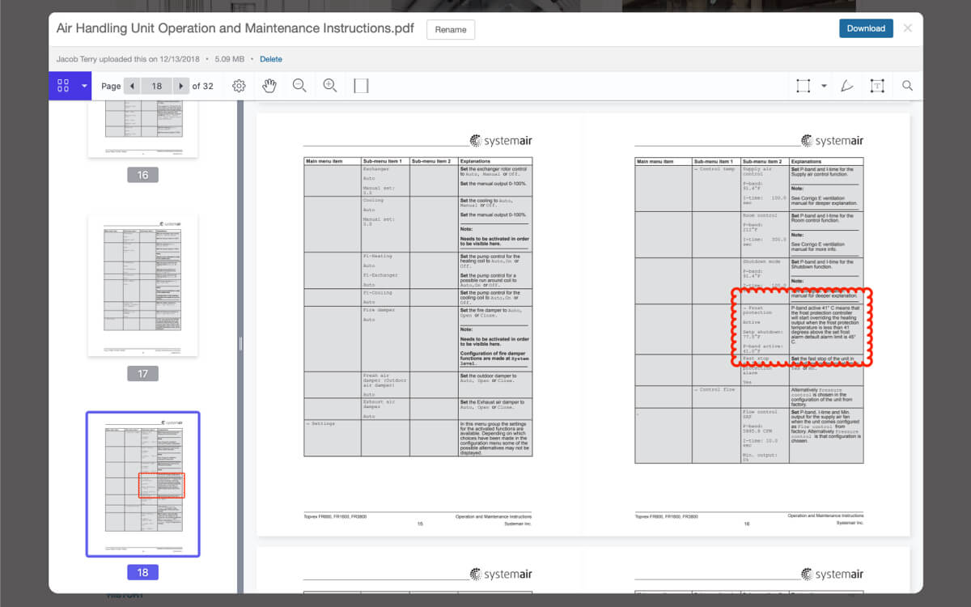Zoom in with the plus magnifier
The image size is (971, 607).
coord(330,86)
